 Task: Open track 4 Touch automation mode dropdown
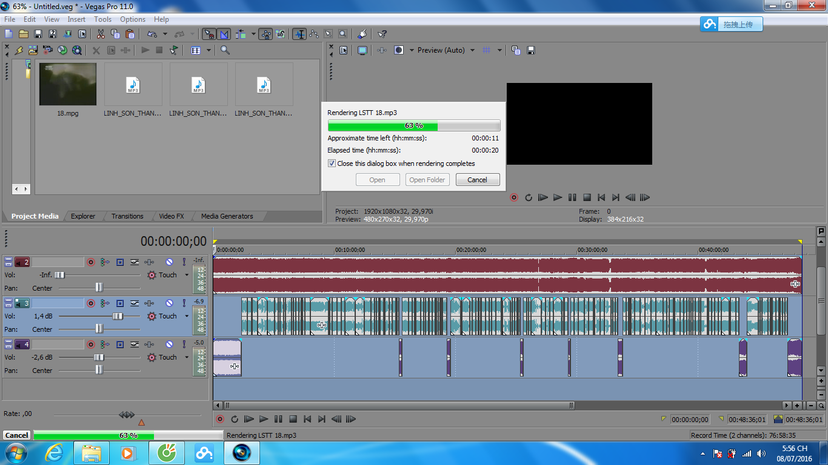[x=187, y=357]
